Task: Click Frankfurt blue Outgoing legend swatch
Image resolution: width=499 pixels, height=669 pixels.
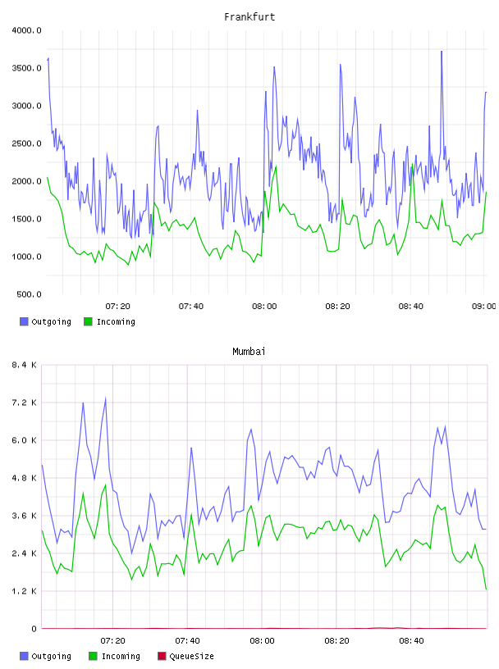Action: pyautogui.click(x=24, y=321)
